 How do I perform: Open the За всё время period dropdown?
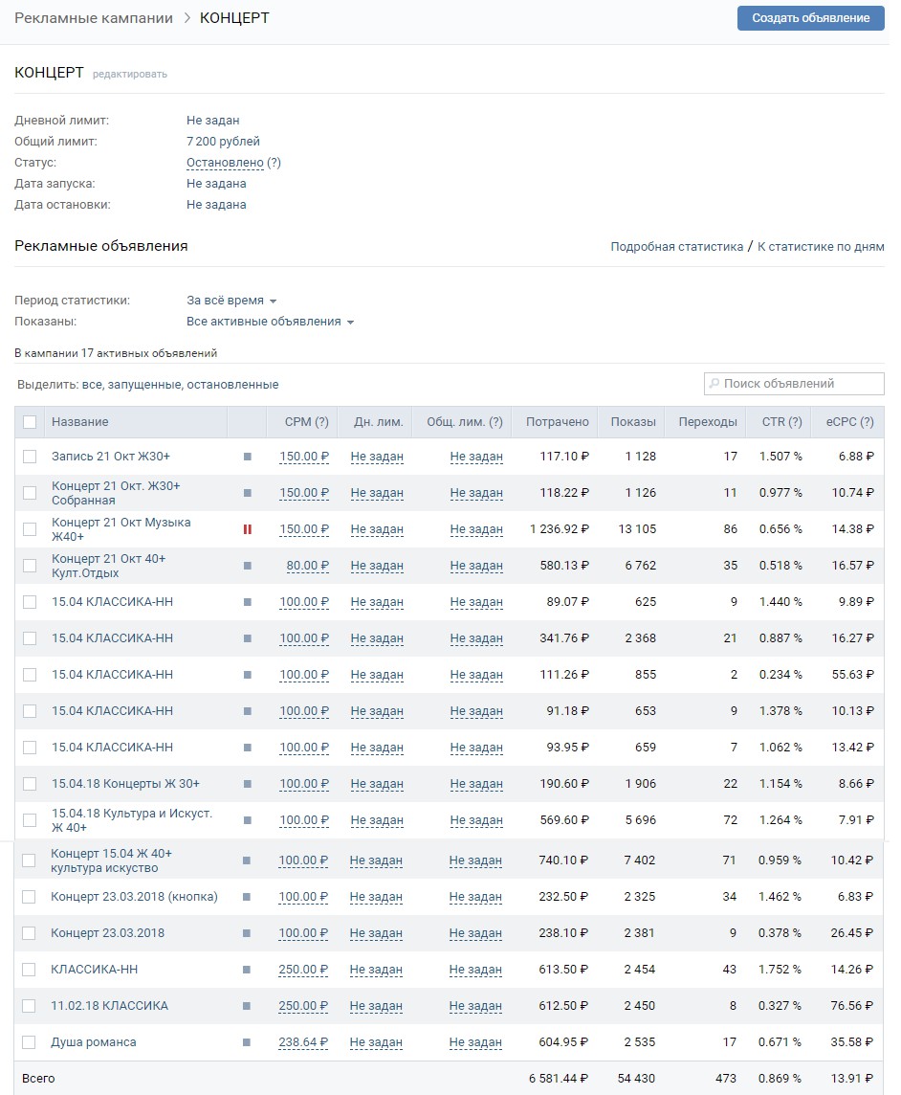pos(231,301)
